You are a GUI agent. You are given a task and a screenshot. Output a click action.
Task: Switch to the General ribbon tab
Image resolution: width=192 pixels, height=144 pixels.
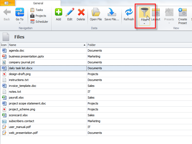tap(38, 3)
